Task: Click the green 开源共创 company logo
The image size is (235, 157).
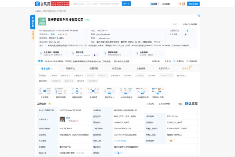Action: click(x=42, y=21)
